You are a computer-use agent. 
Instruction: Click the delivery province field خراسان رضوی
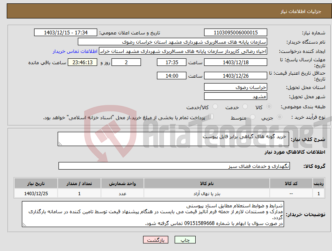[236, 87]
